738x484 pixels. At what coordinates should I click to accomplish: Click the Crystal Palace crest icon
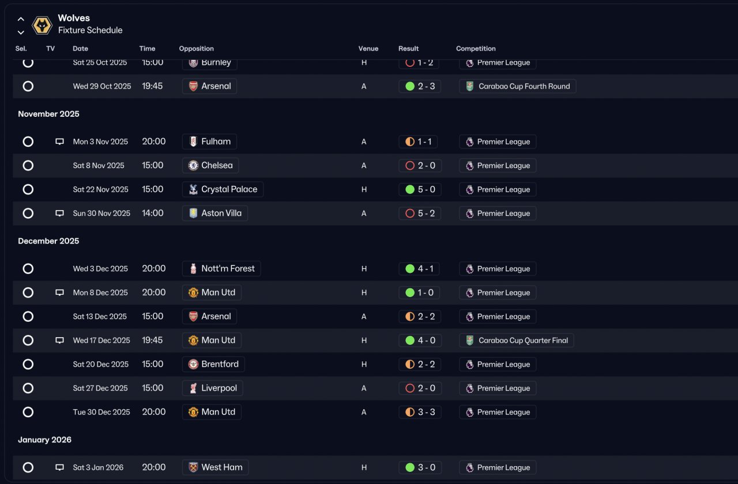click(193, 189)
